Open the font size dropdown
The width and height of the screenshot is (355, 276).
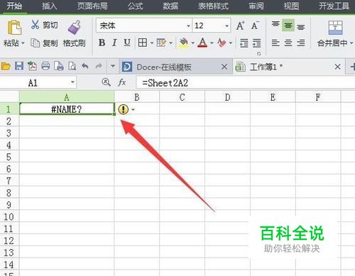pyautogui.click(x=226, y=26)
